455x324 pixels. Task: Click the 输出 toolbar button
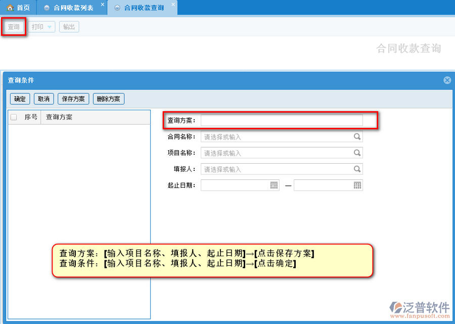[69, 27]
